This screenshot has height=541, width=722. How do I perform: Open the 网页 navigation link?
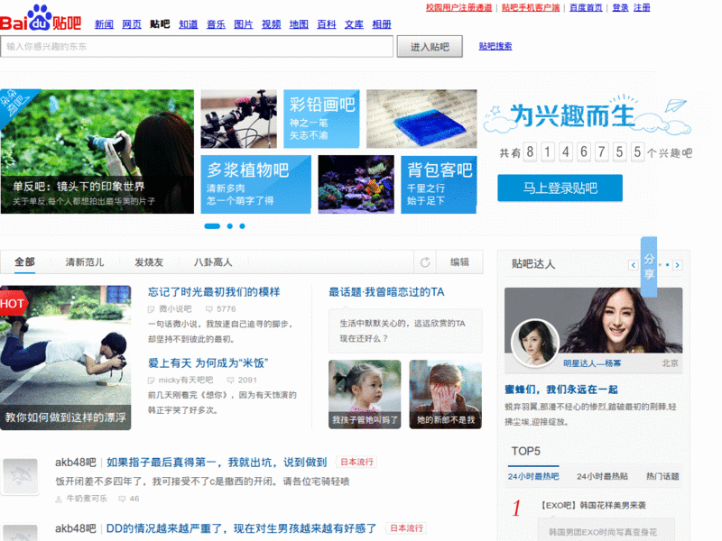[132, 24]
